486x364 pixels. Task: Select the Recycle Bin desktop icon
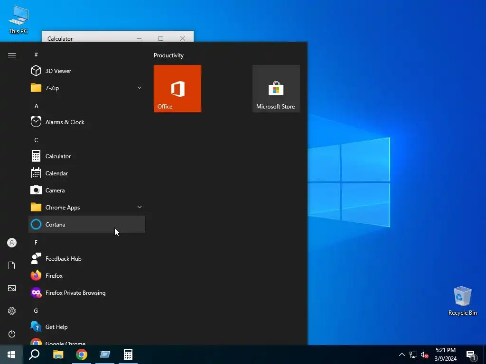click(x=462, y=300)
